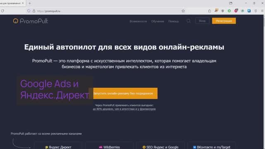Click the pale green extension icon
265x149 pixels.
pos(243,11)
